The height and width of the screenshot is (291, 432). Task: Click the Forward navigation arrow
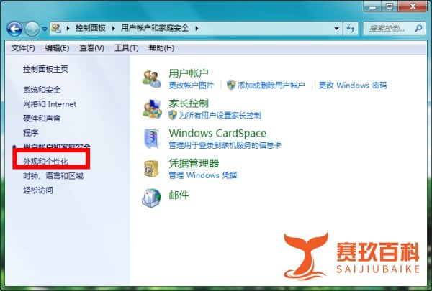(x=32, y=29)
